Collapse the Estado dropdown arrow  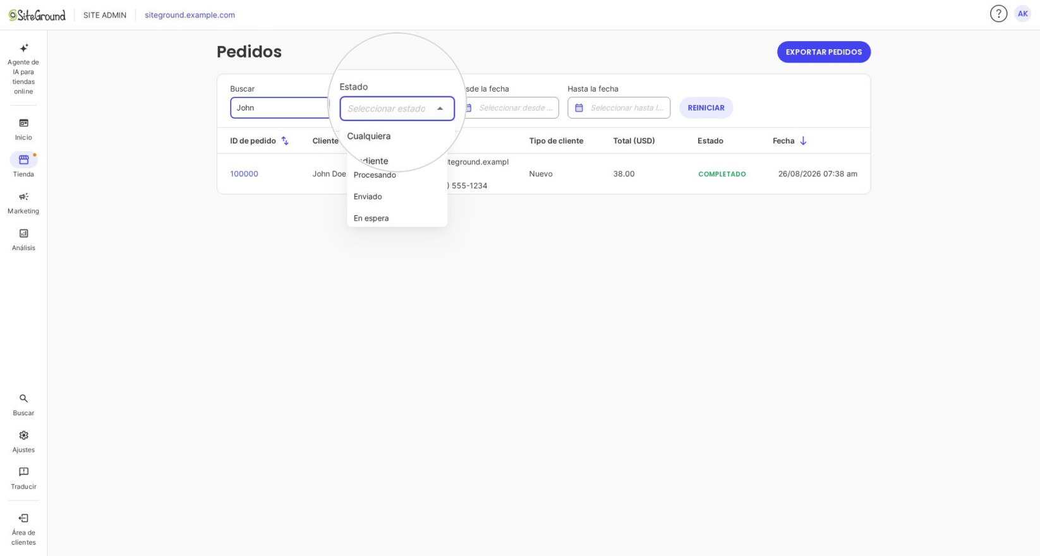440,109
